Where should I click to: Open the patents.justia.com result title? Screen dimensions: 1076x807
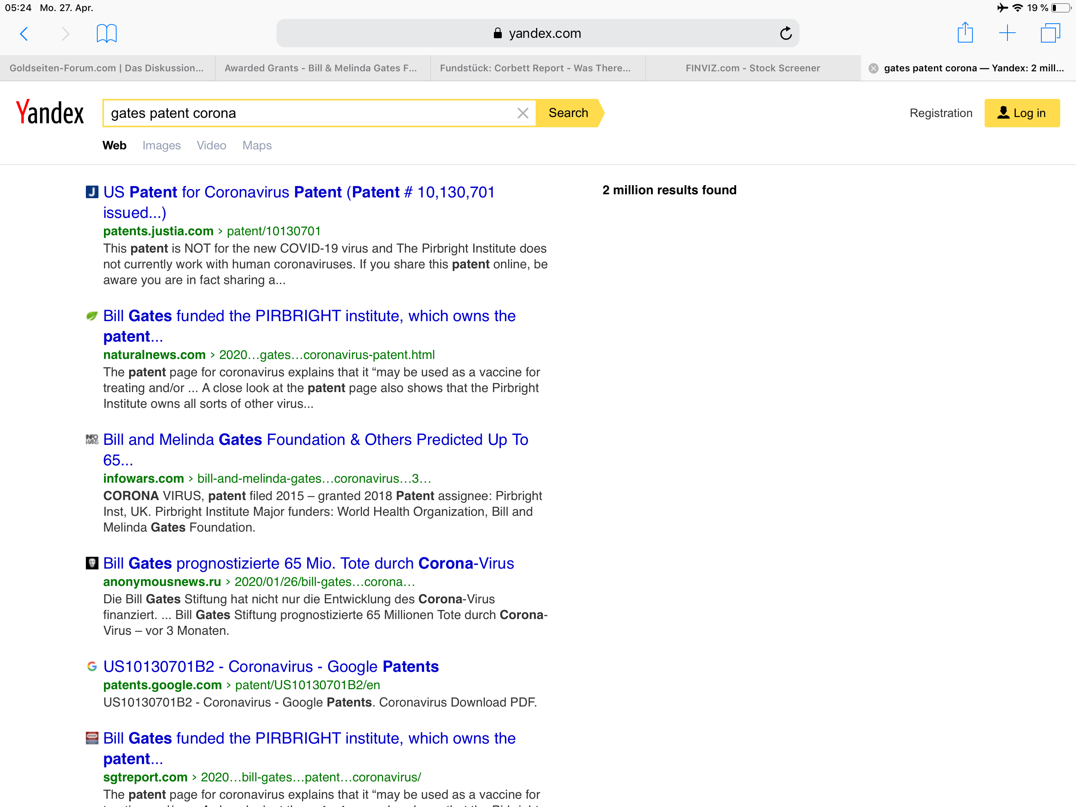click(x=298, y=192)
